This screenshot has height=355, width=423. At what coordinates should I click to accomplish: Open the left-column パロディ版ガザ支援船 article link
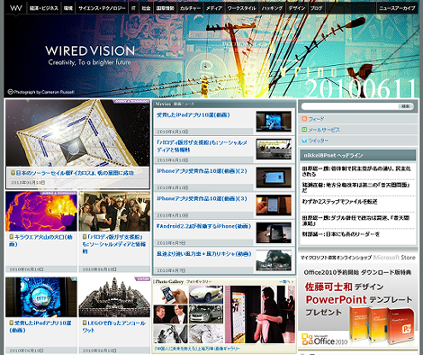coord(114,244)
